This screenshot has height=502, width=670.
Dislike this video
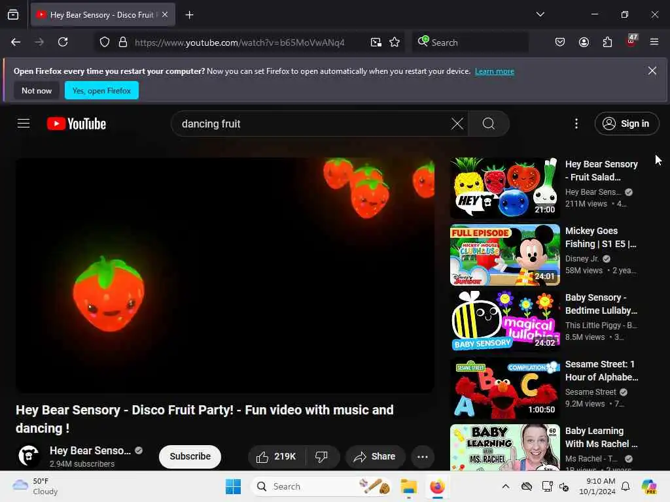point(322,457)
